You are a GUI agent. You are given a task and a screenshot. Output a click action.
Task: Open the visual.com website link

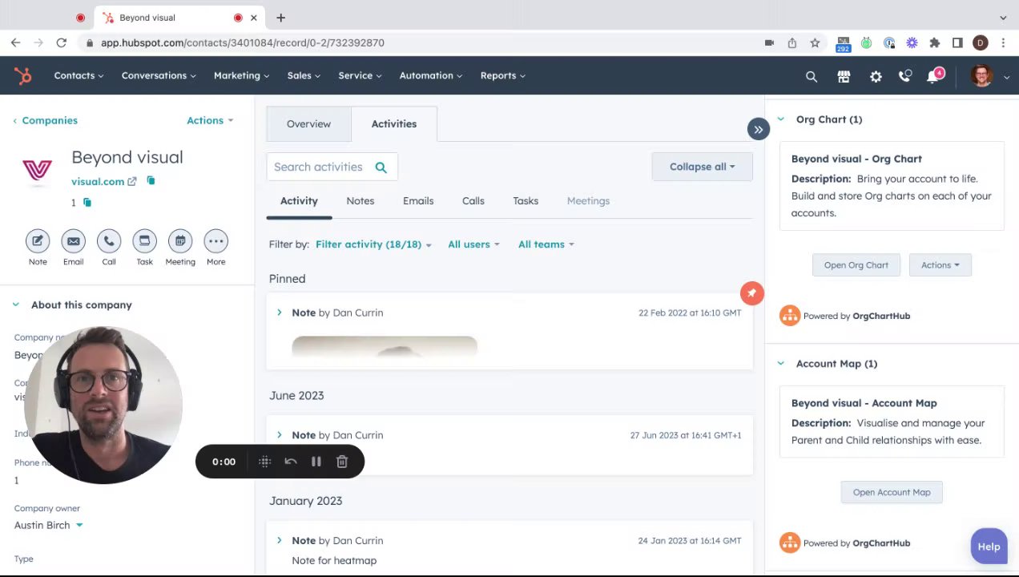(x=98, y=182)
